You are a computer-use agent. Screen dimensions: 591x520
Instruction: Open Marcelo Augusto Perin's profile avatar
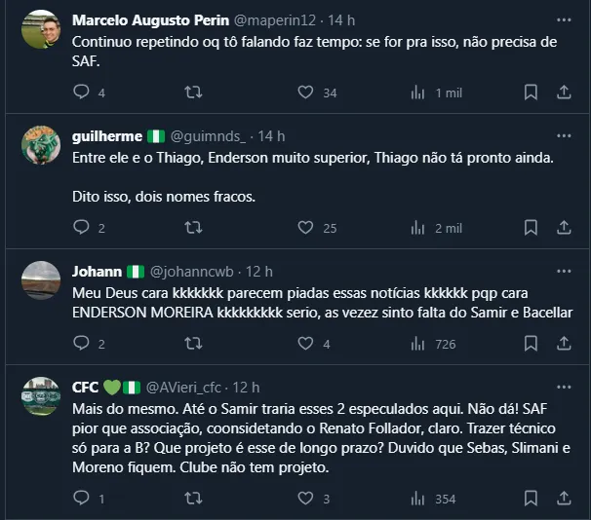[40, 30]
